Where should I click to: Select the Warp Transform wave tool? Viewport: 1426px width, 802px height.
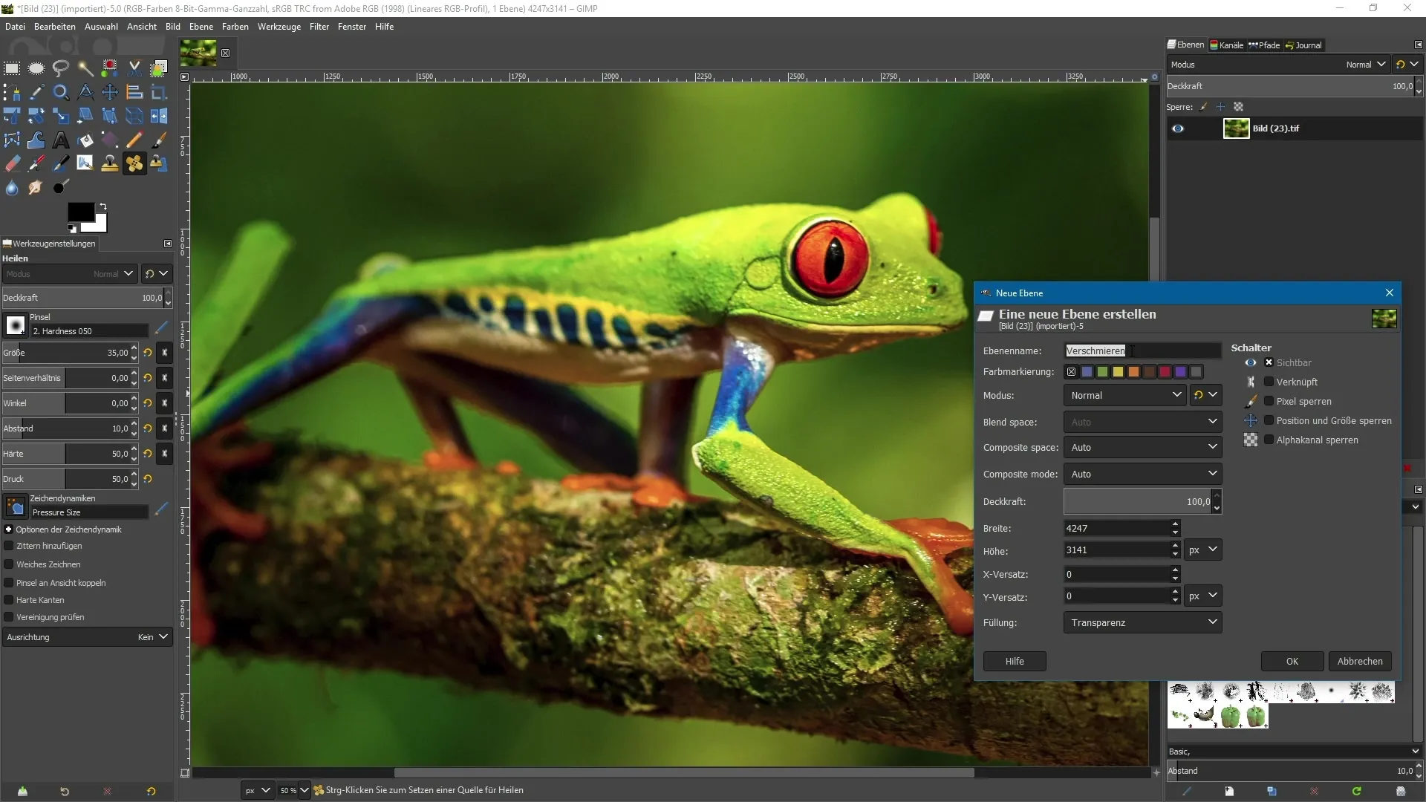36,140
